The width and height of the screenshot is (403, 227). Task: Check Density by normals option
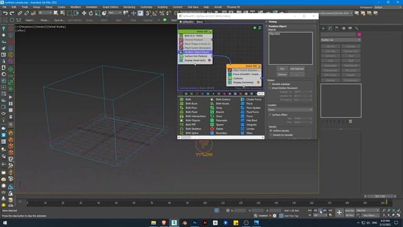[271, 135]
